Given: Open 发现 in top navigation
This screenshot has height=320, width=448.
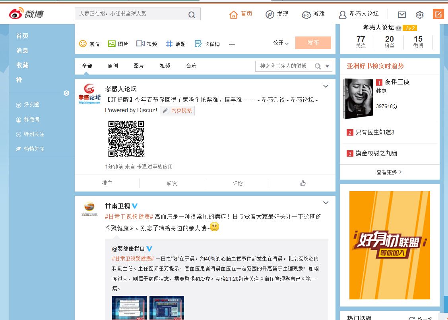Looking at the screenshot, I should tap(277, 14).
